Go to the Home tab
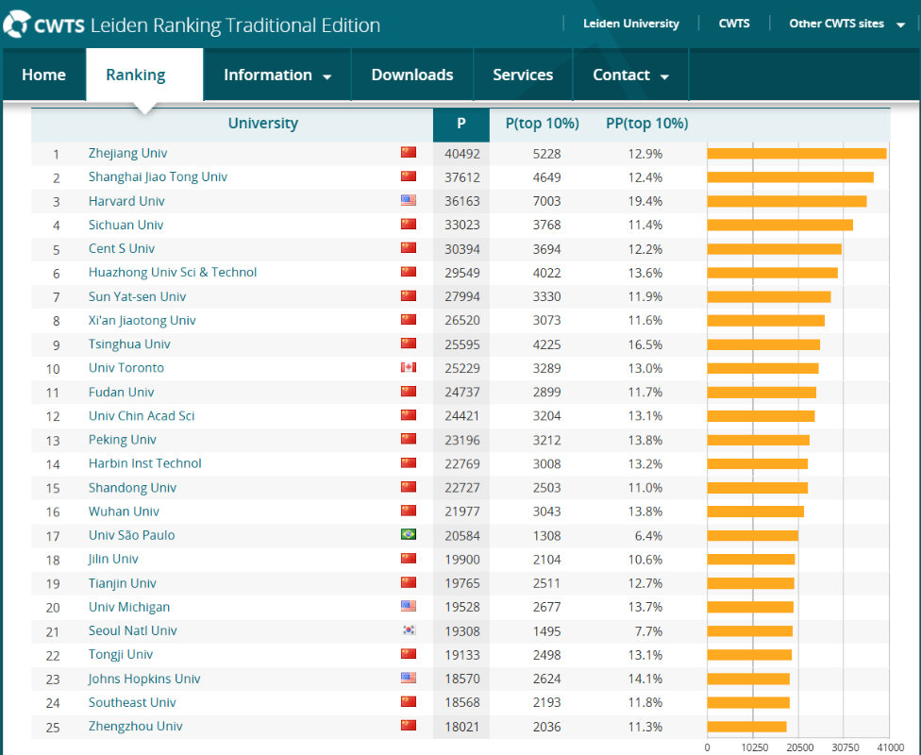Screen dimensions: 921x755 [43, 75]
